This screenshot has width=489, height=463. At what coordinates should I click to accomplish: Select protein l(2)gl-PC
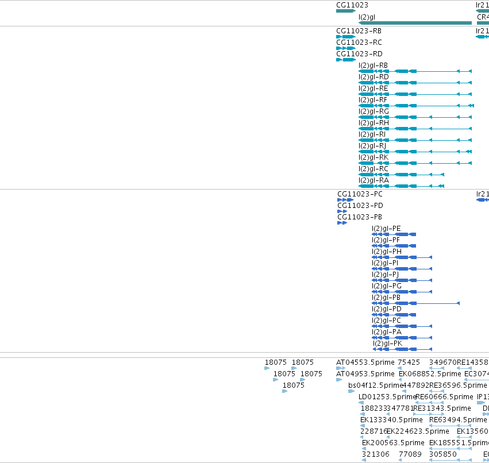(402, 326)
